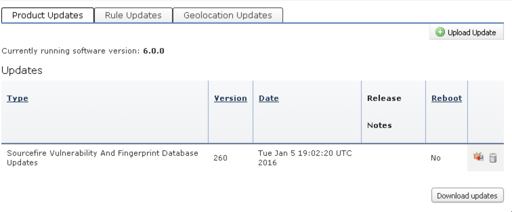Sort updates by Type column
512x212 pixels.
[17, 98]
